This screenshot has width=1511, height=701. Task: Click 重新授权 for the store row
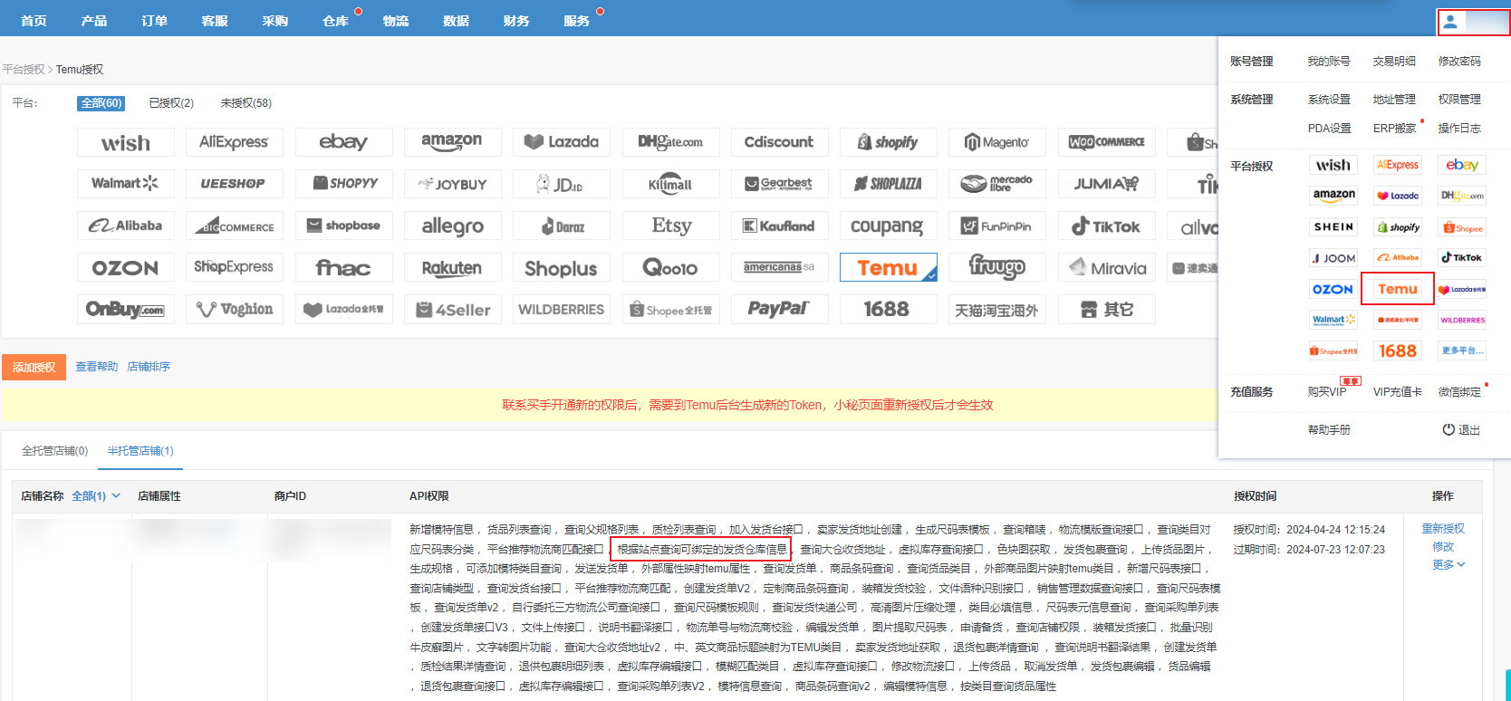coord(1443,529)
